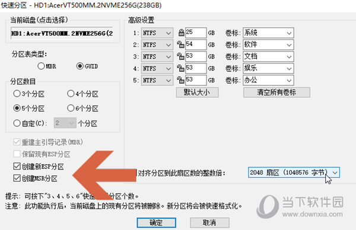Open custom partition count dropdown
Image resolution: width=356 pixels, height=230 pixels.
[65, 123]
